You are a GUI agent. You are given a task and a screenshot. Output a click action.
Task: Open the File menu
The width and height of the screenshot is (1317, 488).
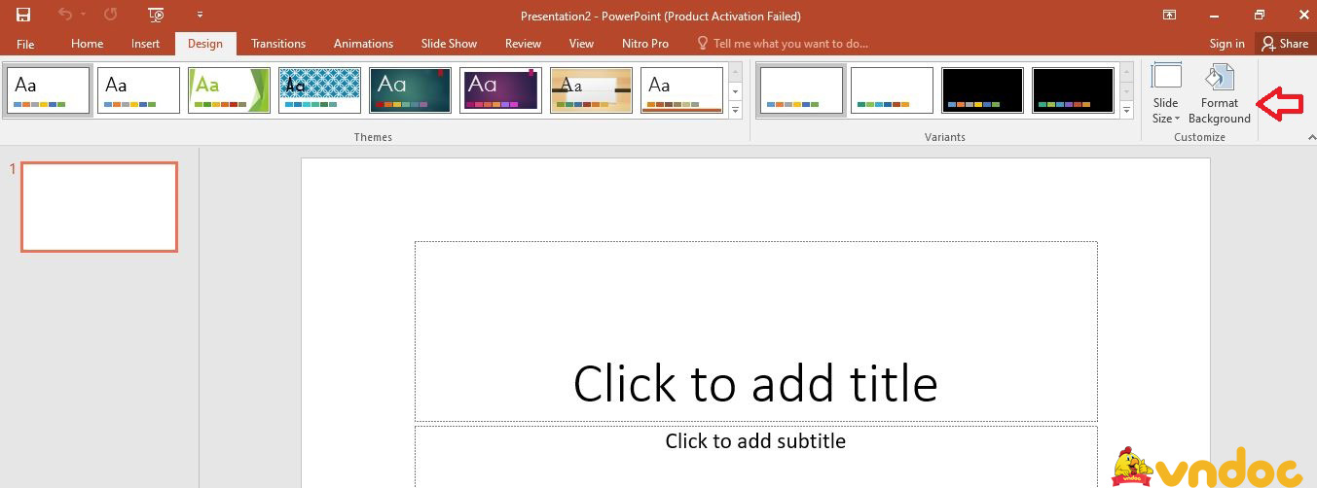click(25, 44)
